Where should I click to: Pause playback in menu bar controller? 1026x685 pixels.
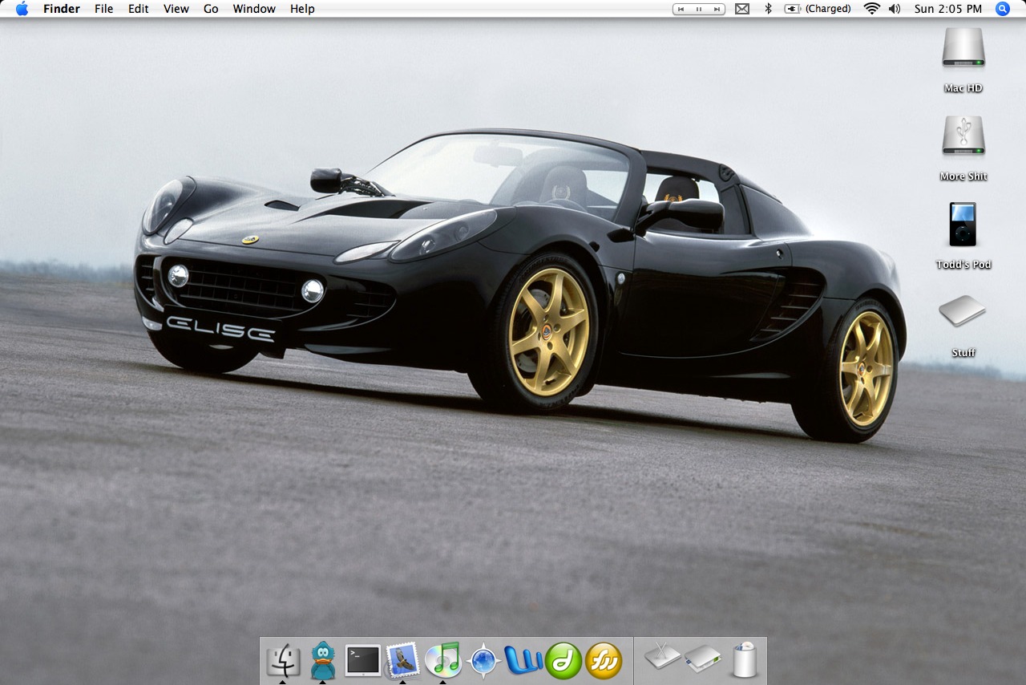[x=699, y=9]
